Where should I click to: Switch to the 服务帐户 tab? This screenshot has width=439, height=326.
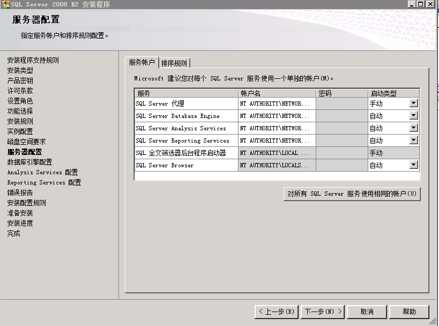click(142, 62)
